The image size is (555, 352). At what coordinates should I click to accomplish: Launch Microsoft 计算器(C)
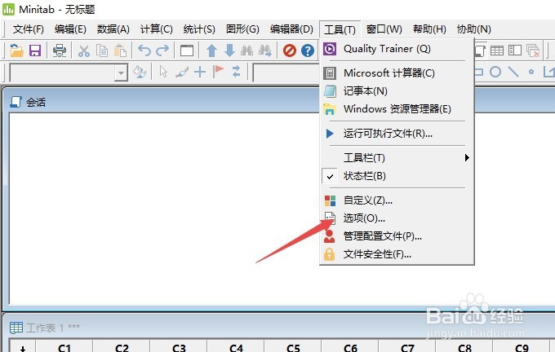pyautogui.click(x=397, y=73)
